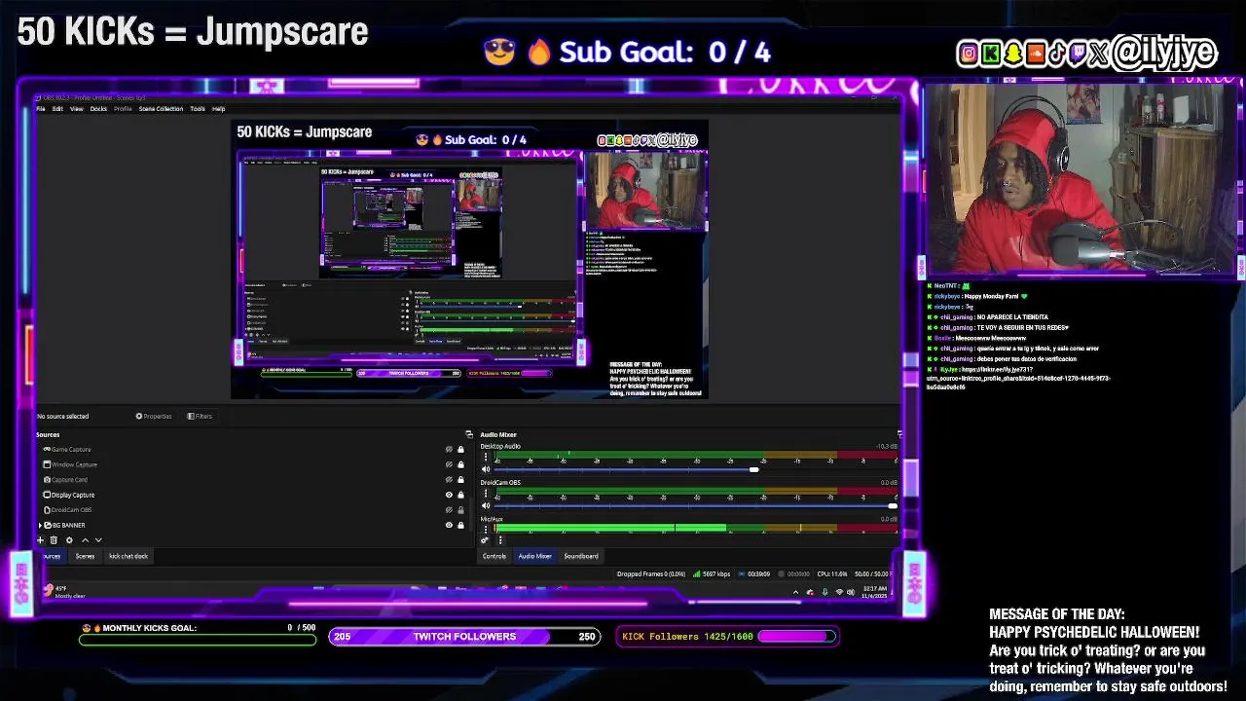The image size is (1246, 701).
Task: Open the View menu
Action: coord(76,108)
